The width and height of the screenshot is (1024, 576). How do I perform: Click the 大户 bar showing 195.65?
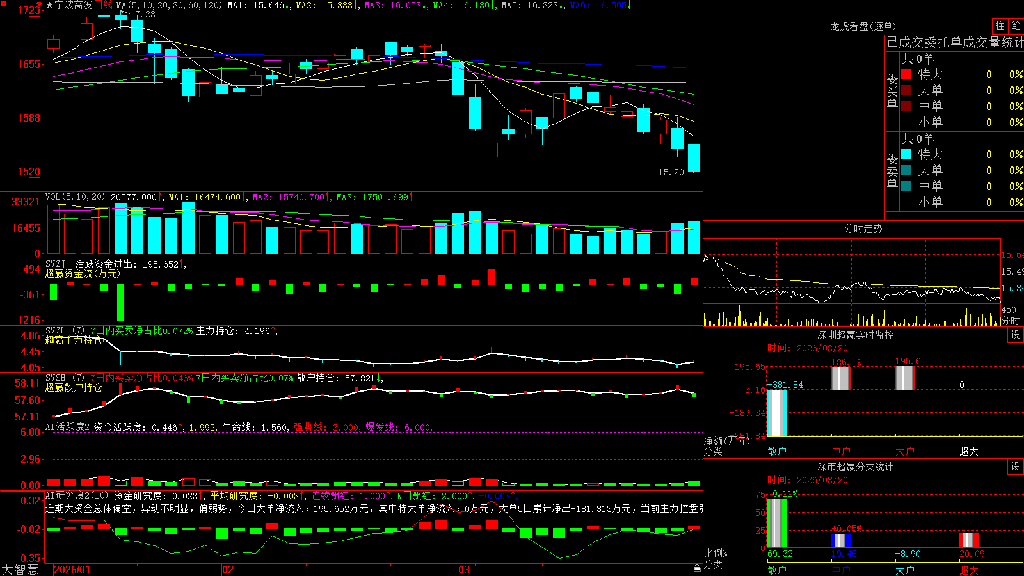coord(904,378)
